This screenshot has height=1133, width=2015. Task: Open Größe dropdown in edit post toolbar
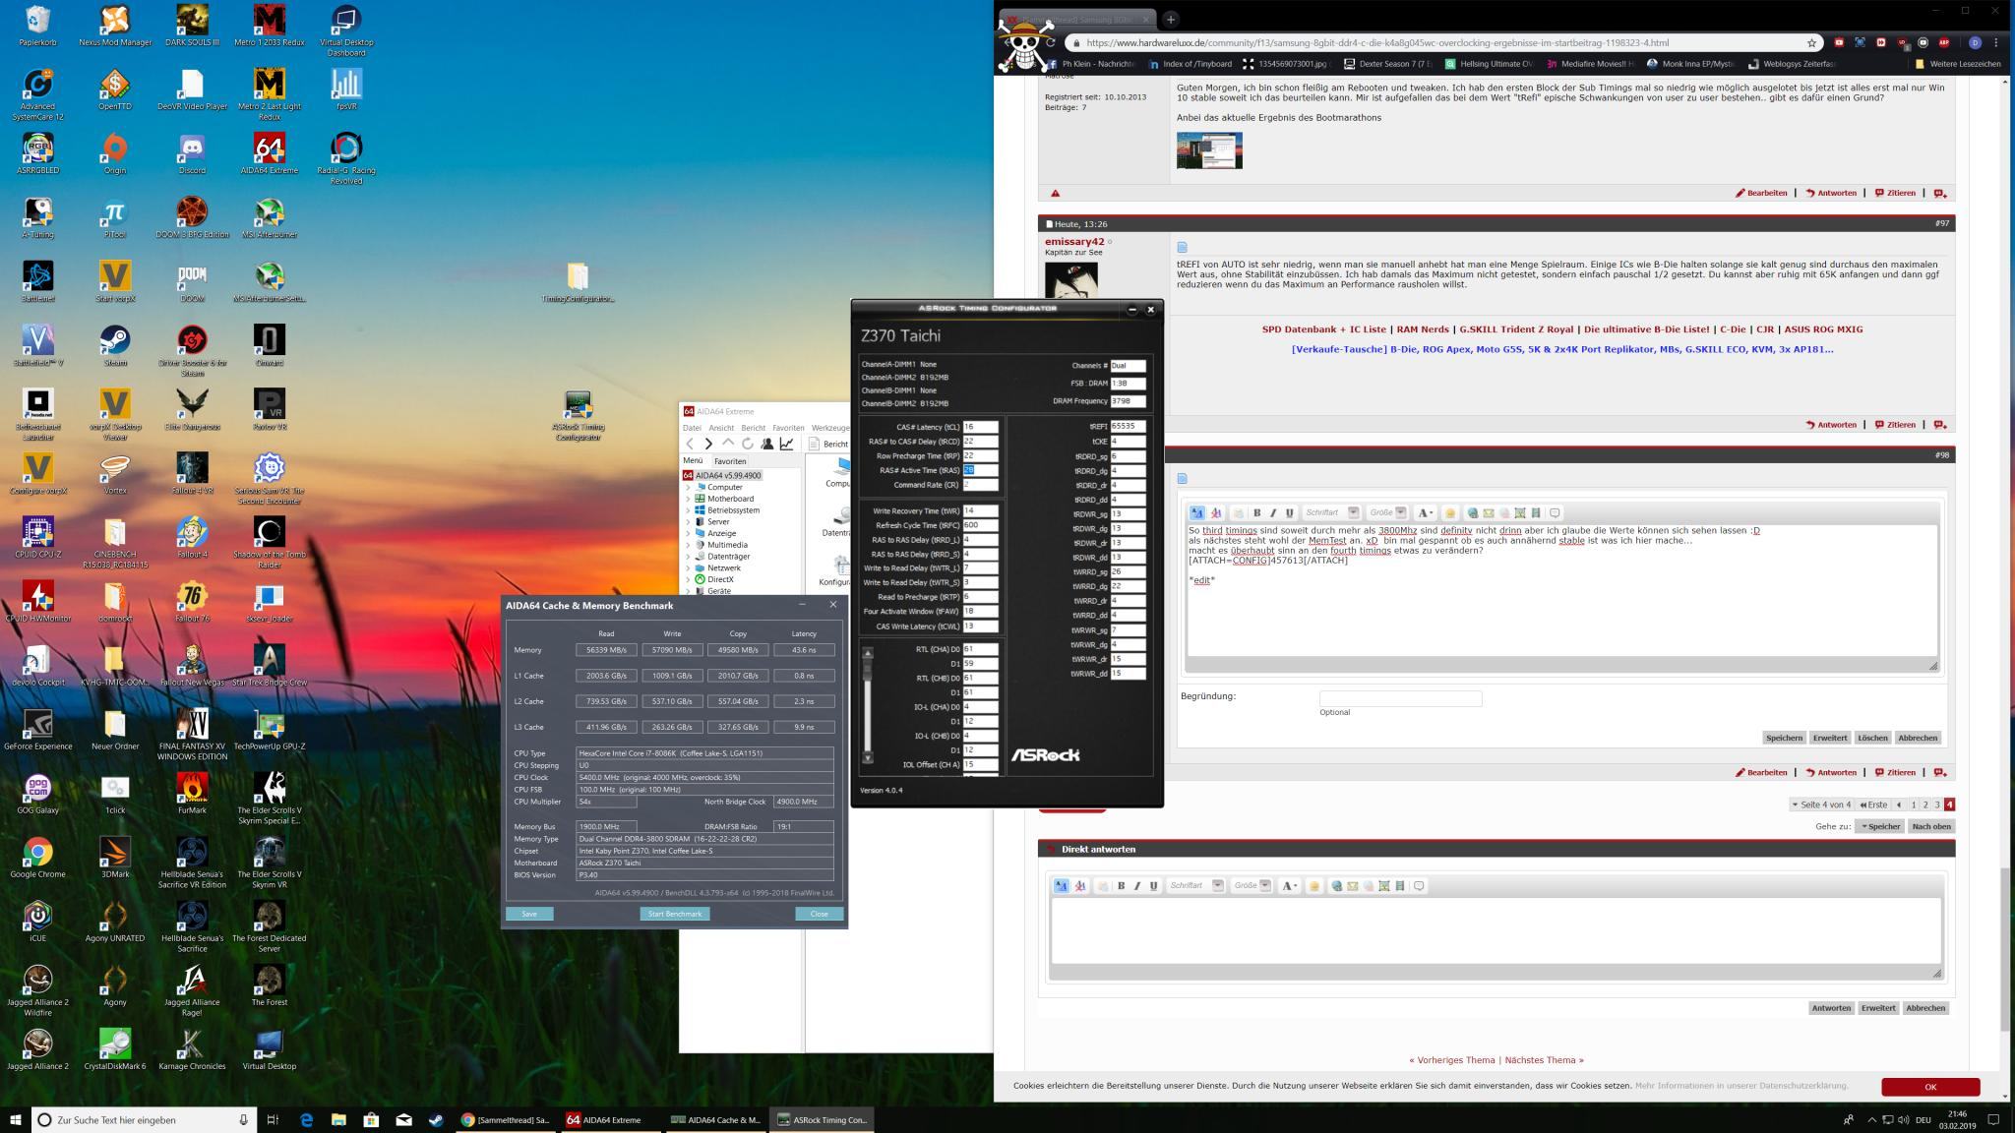pos(1387,512)
